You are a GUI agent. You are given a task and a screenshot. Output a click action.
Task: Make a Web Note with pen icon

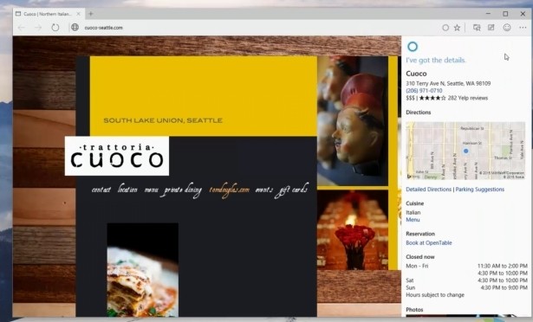491,28
